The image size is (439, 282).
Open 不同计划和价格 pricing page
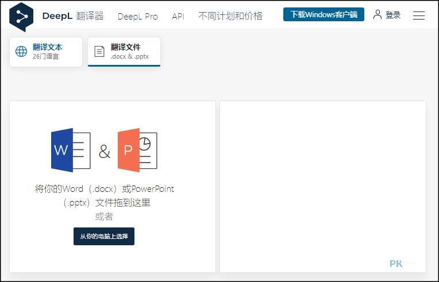tap(230, 16)
